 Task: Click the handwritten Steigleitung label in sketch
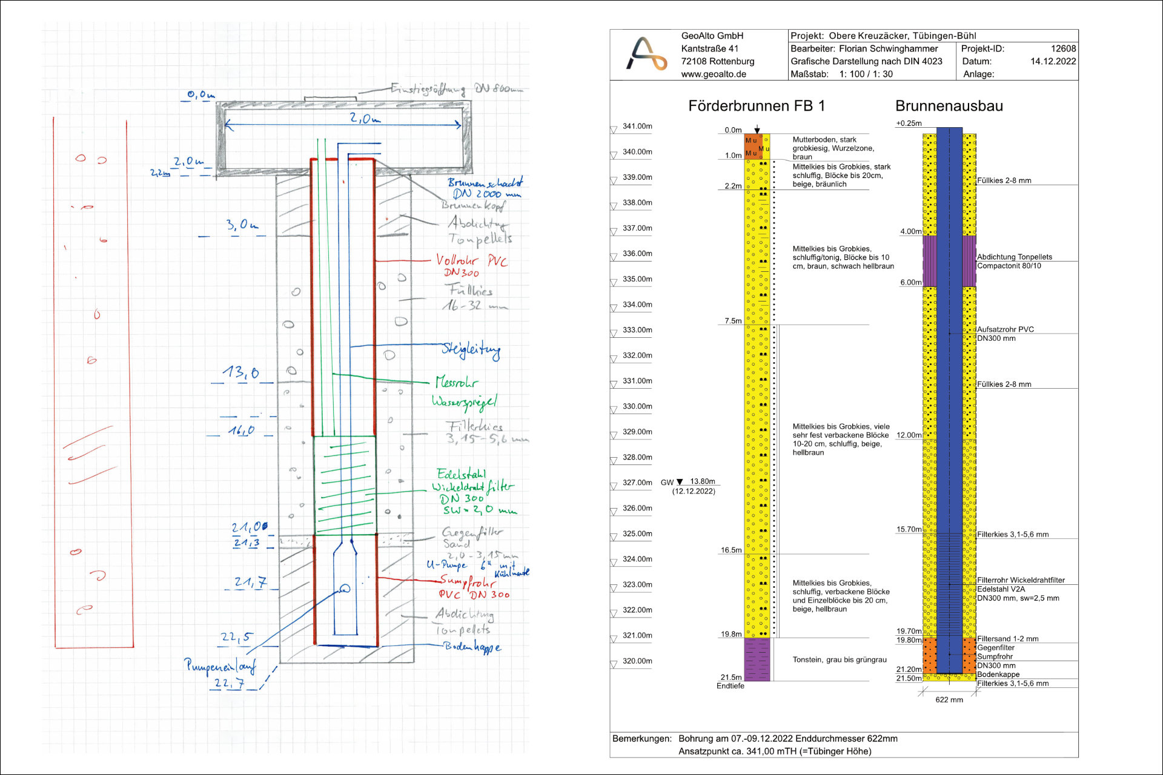click(x=471, y=349)
